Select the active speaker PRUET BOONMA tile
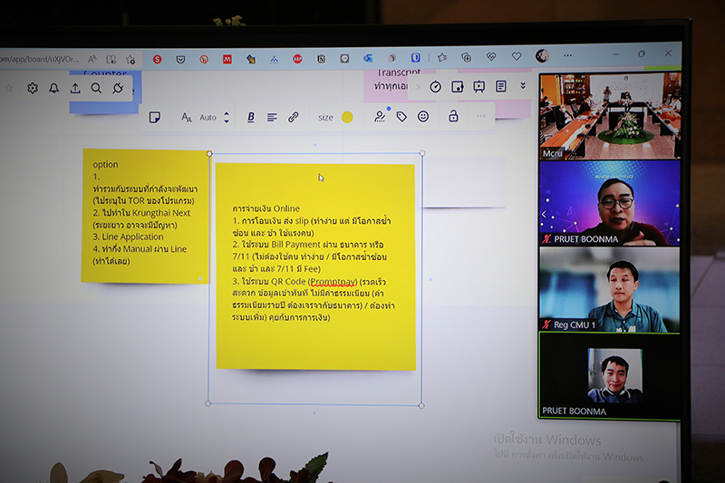This screenshot has width=725, height=483. (609, 376)
